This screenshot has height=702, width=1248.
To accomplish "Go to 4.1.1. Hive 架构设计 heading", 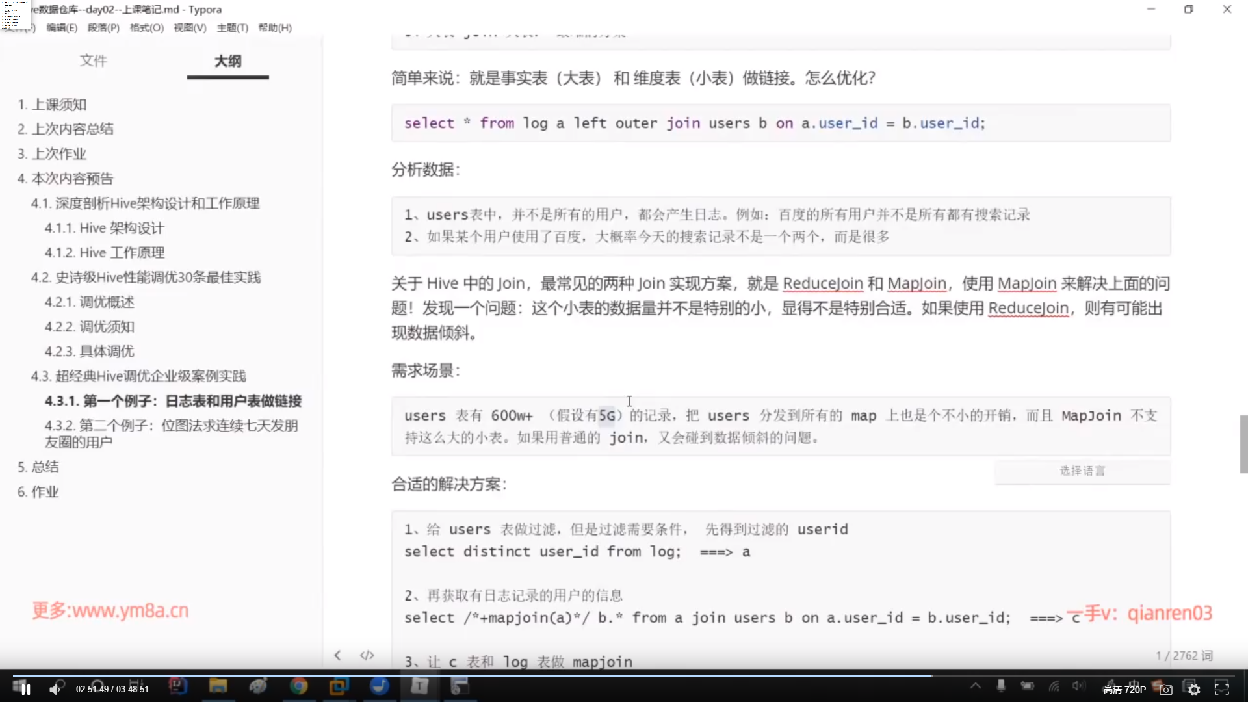I will 104,228.
